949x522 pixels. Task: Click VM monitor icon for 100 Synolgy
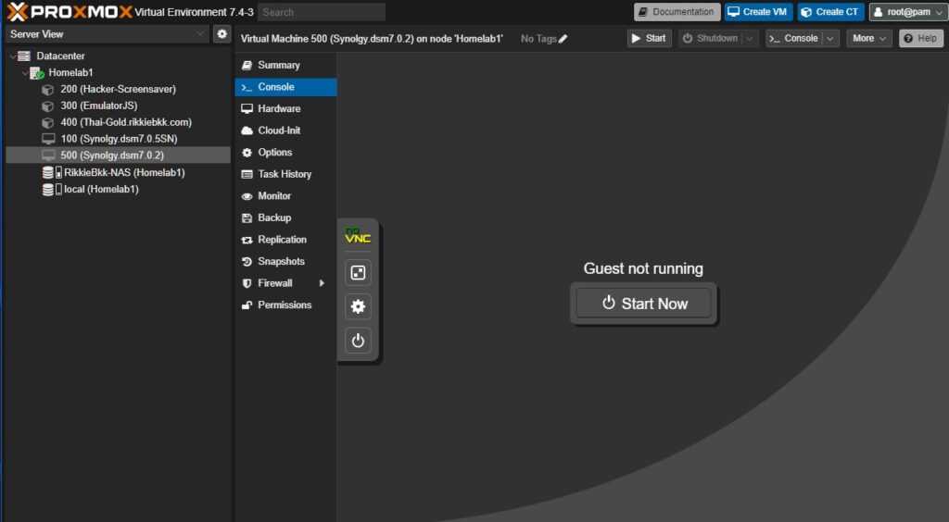pos(48,139)
